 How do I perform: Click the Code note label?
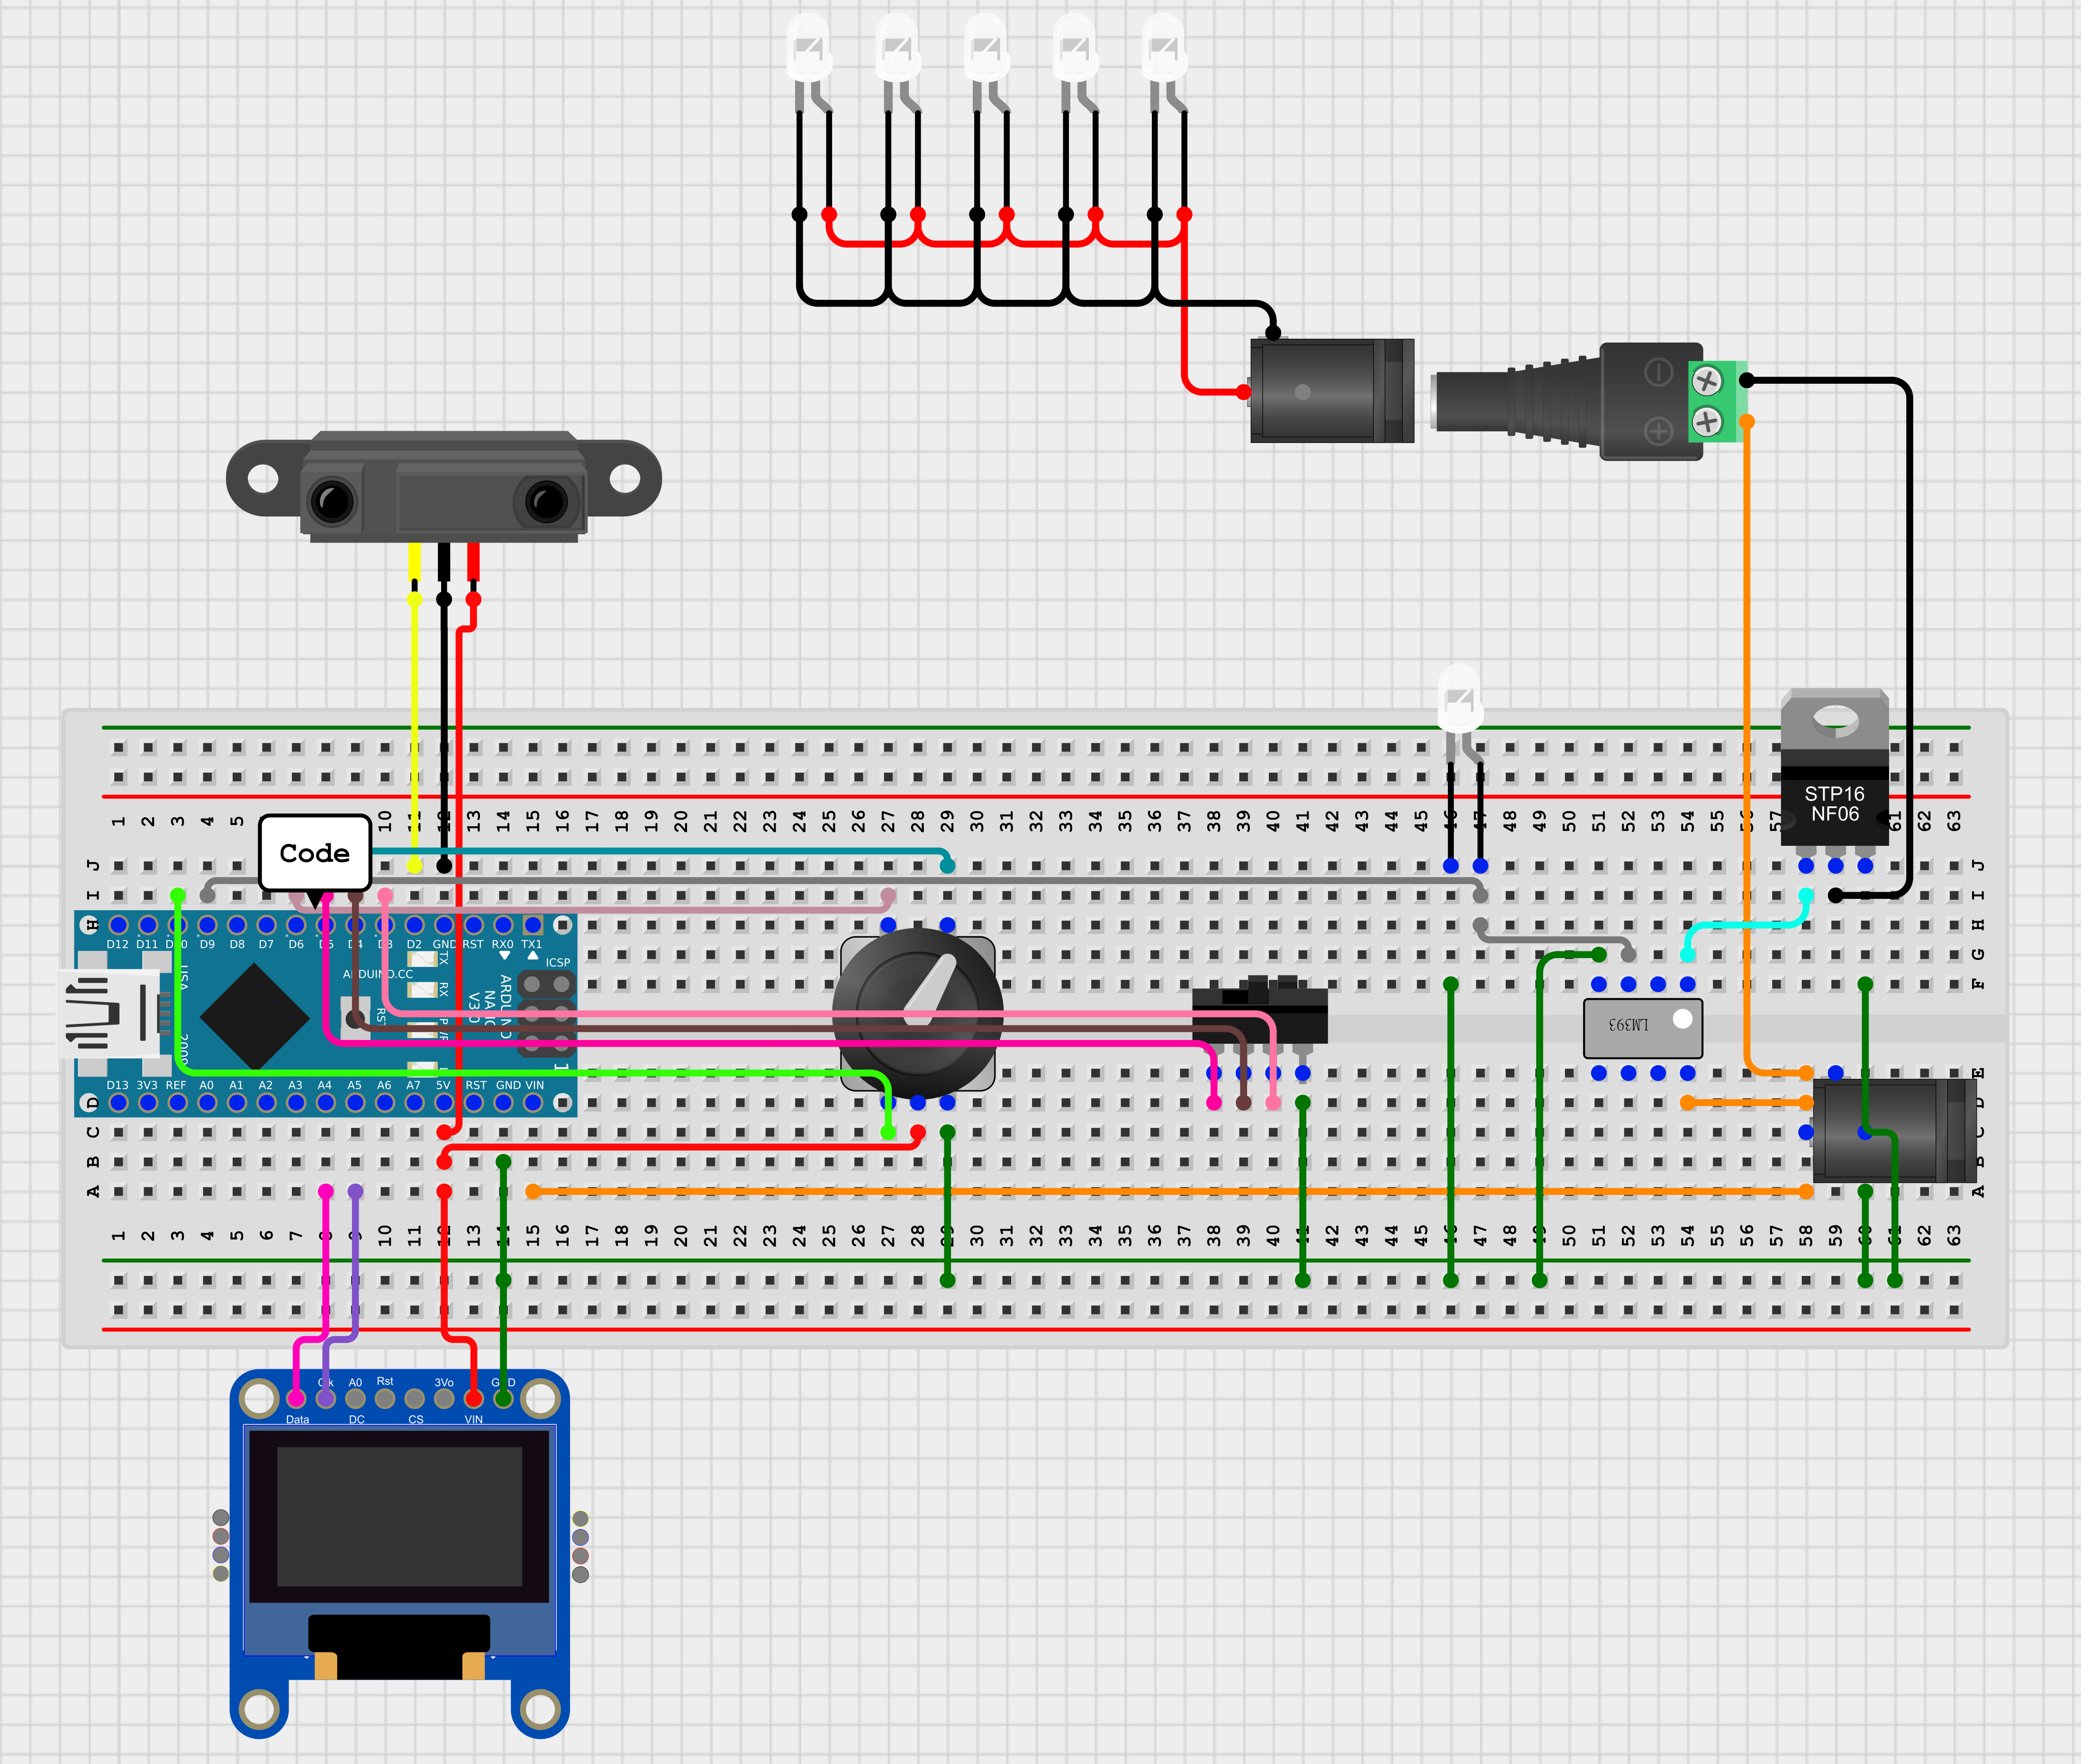(314, 853)
